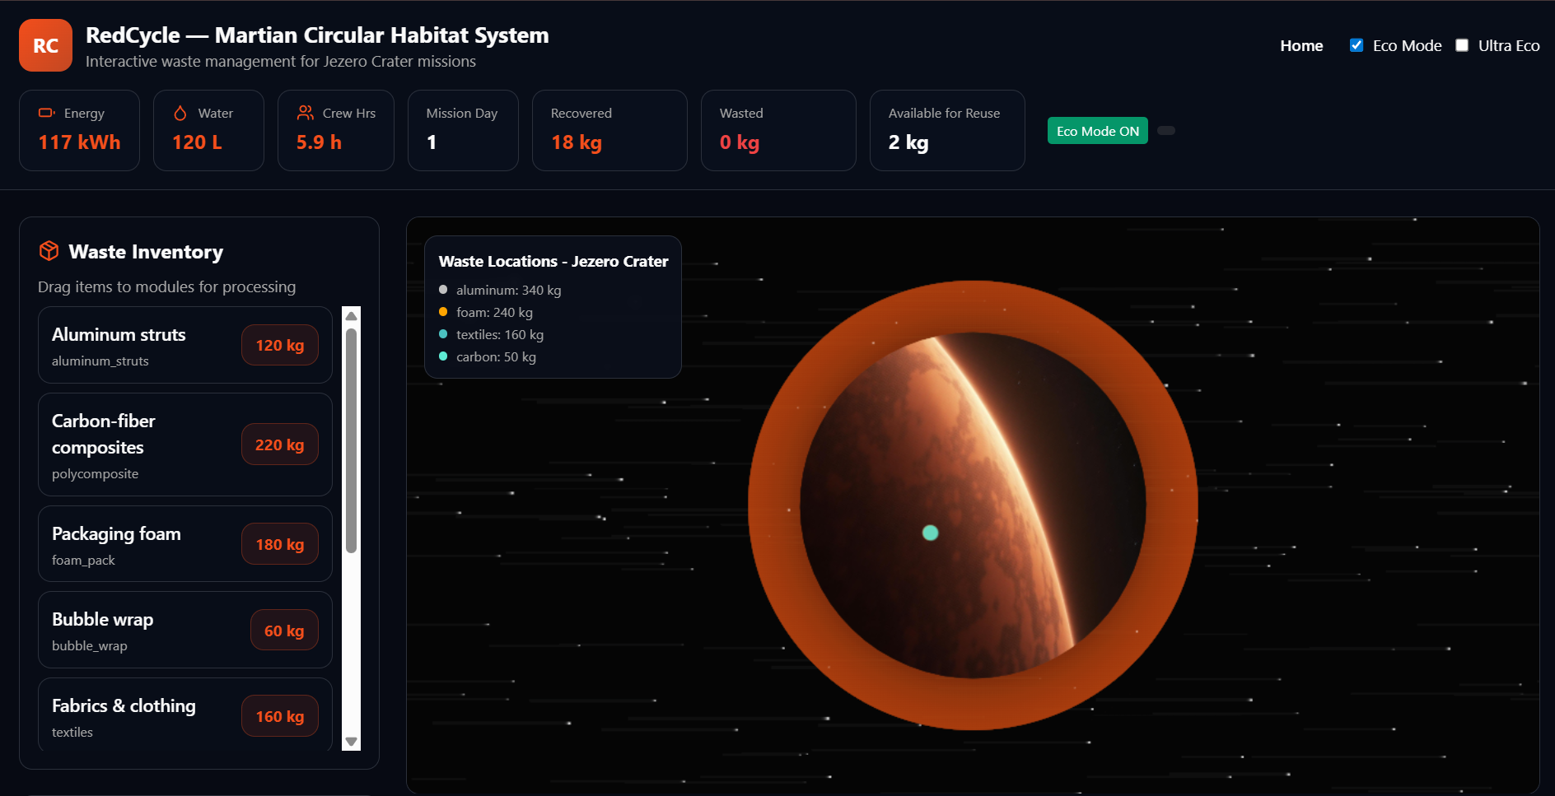The image size is (1555, 796).
Task: Select the Aluminum struts inventory card
Action: 185,345
